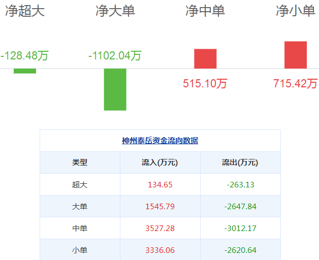Viewport: 319px width, 260px height.
Task: Select the 515.10万 value
Action: pyautogui.click(x=205, y=83)
